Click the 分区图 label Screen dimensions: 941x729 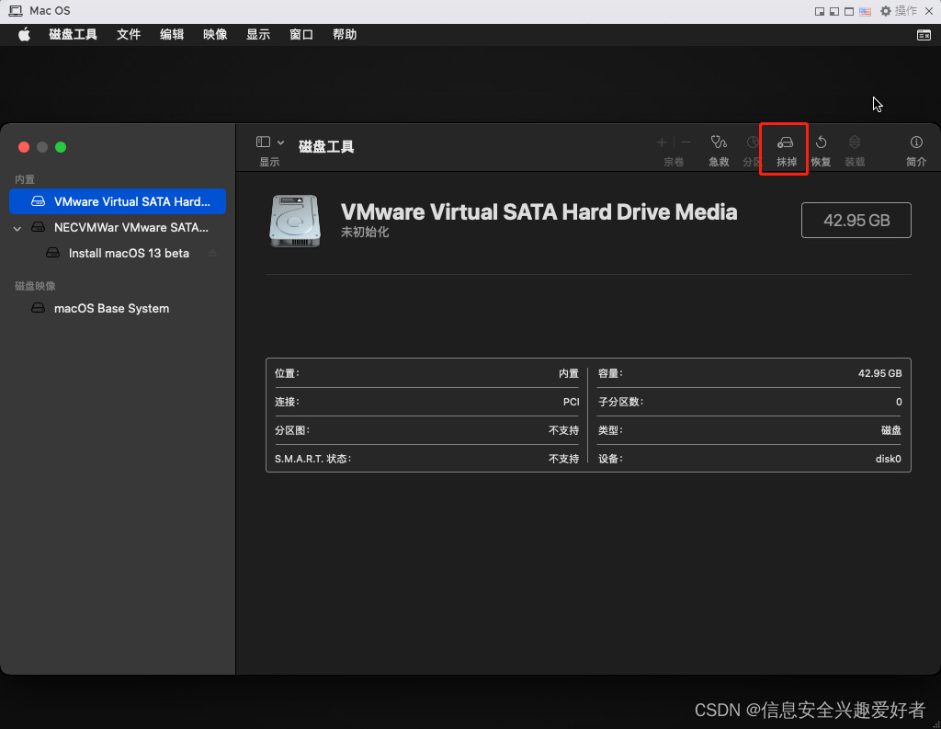pyautogui.click(x=292, y=430)
